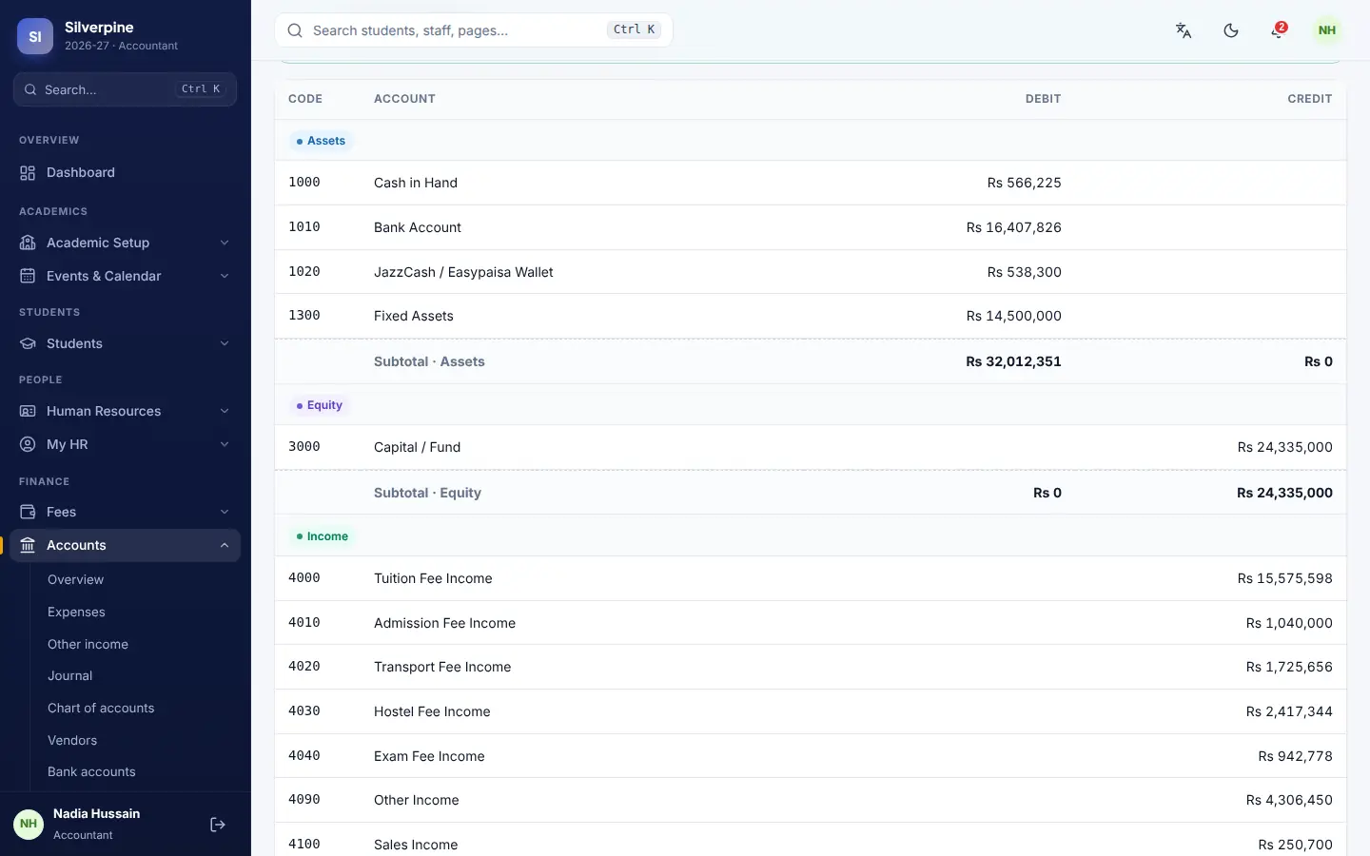Toggle dark mode moon icon

1231,30
